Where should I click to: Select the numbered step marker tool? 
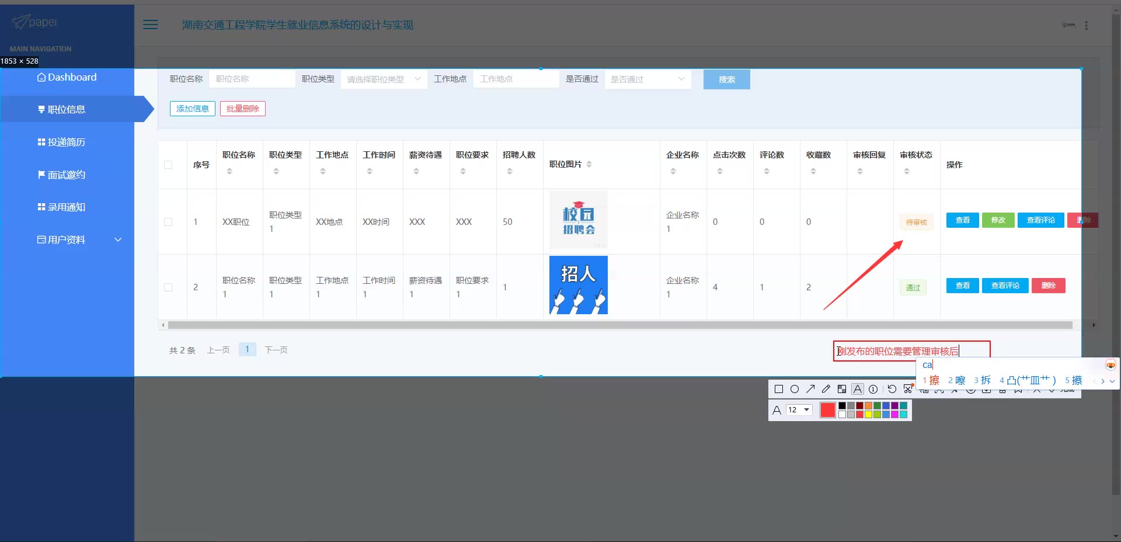click(873, 389)
